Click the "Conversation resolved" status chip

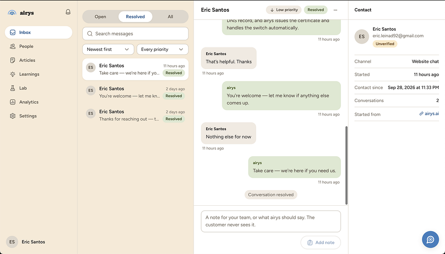point(271,195)
